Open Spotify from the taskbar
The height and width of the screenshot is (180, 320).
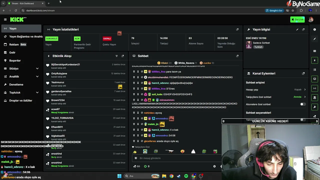click(x=186, y=176)
